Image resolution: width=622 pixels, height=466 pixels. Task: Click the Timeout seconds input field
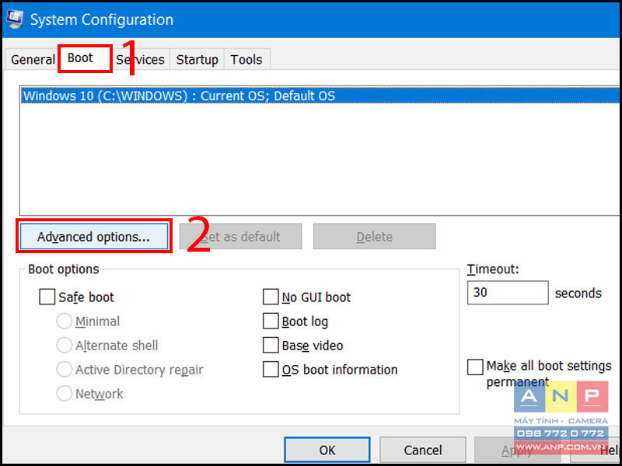(x=508, y=293)
